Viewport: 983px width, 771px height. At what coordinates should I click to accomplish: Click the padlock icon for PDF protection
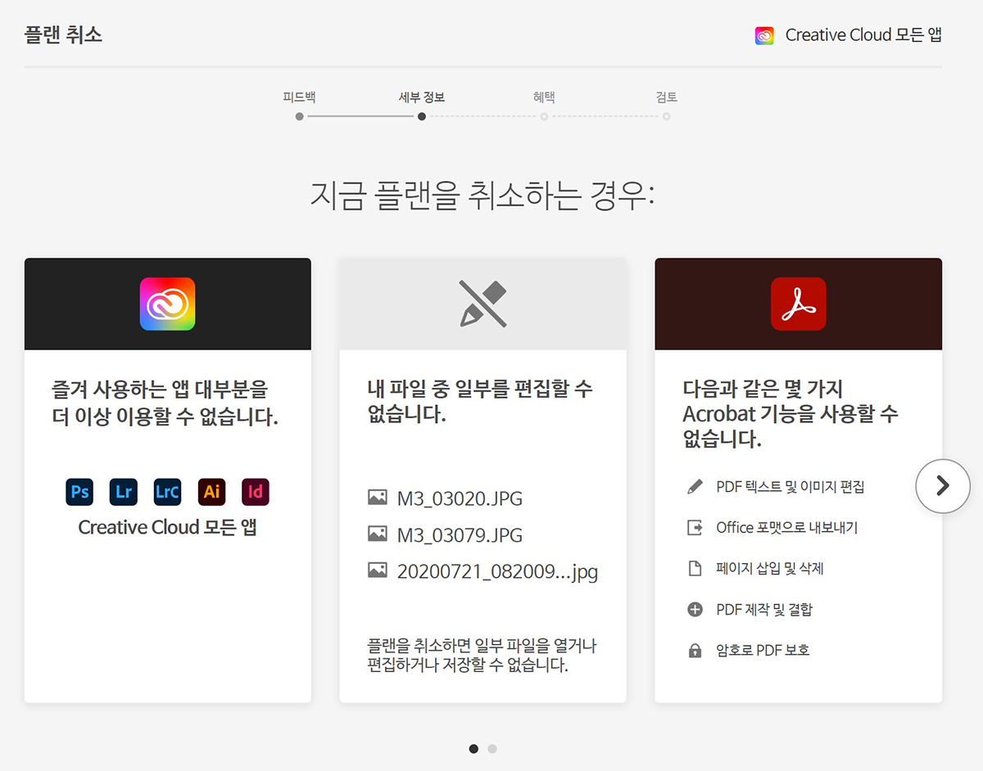tap(695, 651)
